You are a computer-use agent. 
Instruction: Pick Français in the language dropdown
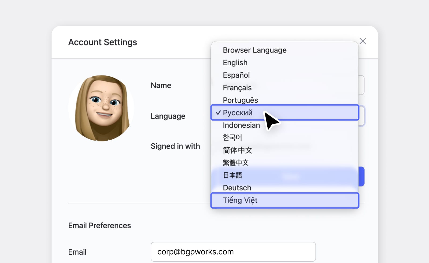(x=237, y=87)
